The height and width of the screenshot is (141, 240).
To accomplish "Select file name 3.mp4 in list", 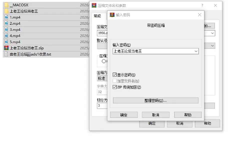I will [15, 29].
